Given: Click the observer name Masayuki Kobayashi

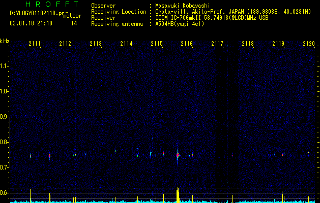Looking at the screenshot, I should point(183,6).
